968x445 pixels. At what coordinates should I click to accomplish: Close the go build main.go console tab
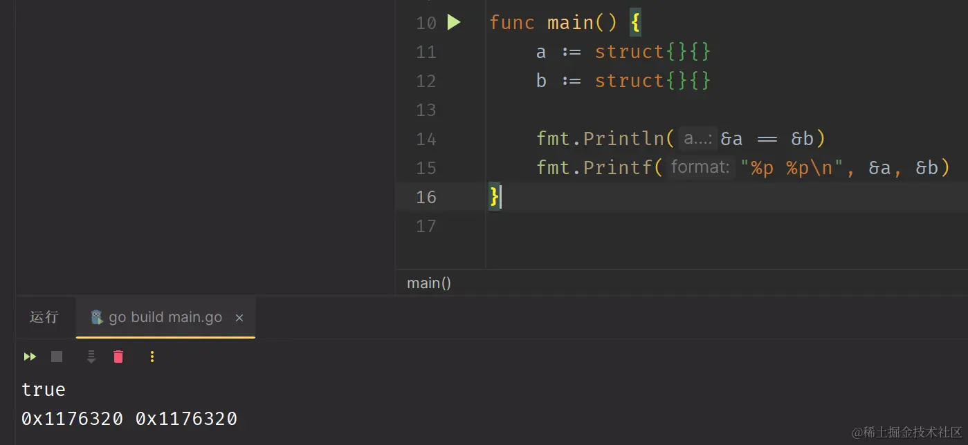(239, 317)
